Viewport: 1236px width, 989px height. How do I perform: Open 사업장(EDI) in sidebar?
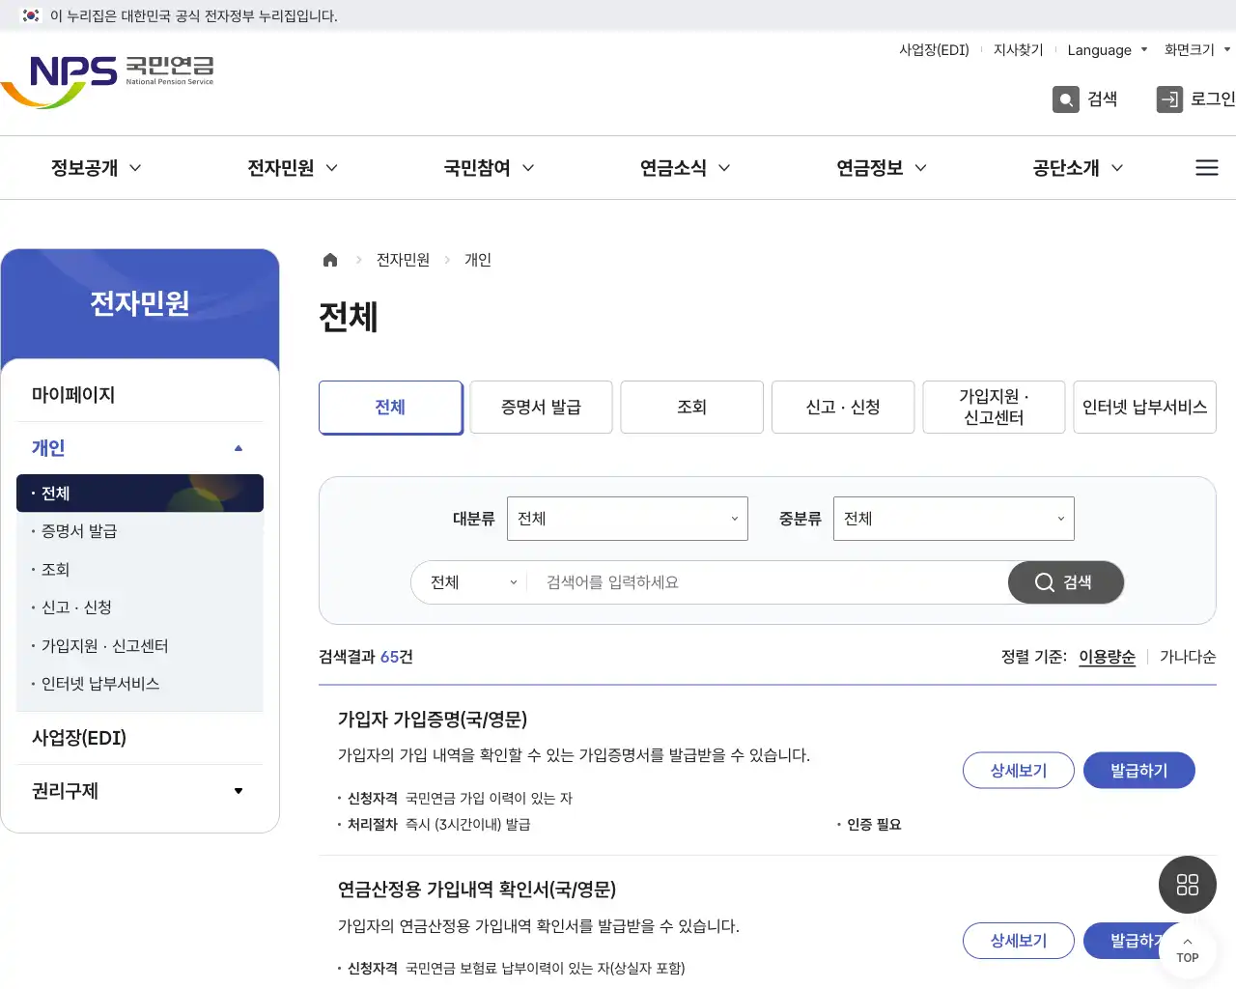pyautogui.click(x=140, y=738)
